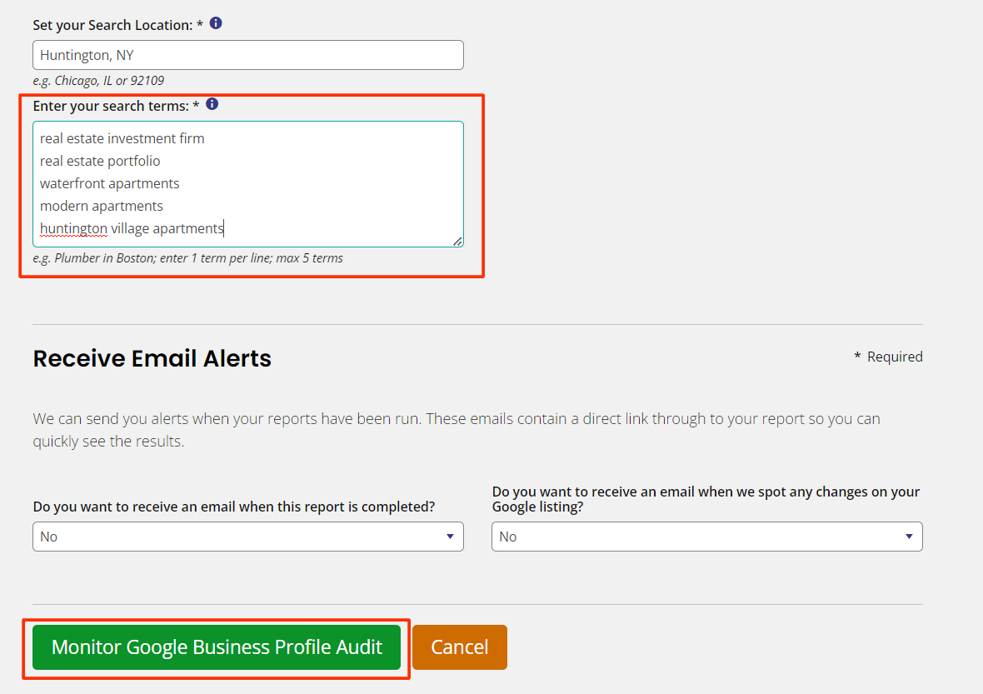The width and height of the screenshot is (983, 694).
Task: Place cursor on 'modern apartments' line
Action: pos(102,207)
